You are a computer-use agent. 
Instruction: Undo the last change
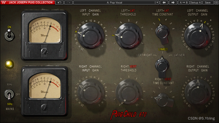click(x=59, y=2)
